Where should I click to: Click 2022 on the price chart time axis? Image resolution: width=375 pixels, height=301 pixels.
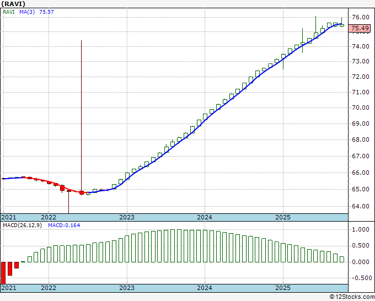click(49, 217)
